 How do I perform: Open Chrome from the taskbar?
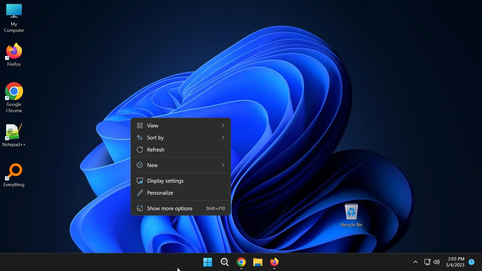(x=241, y=262)
